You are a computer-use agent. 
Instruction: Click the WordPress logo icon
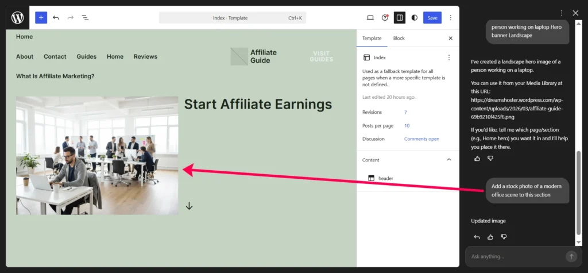coord(17,18)
